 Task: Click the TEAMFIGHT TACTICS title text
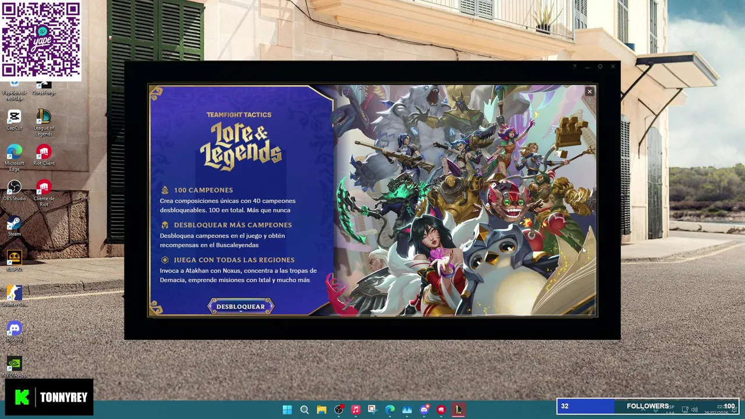[x=239, y=115]
